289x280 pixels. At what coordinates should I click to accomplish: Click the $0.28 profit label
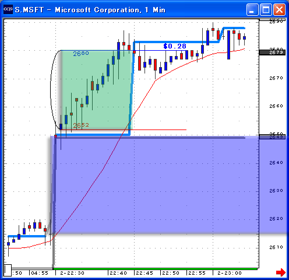pyautogui.click(x=175, y=46)
